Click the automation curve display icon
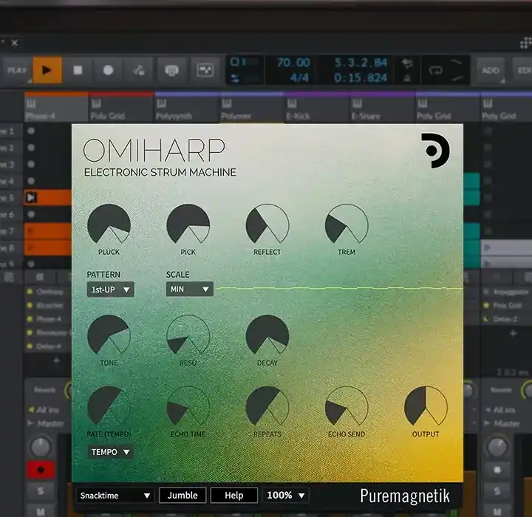532x517 pixels. pyautogui.click(x=205, y=70)
